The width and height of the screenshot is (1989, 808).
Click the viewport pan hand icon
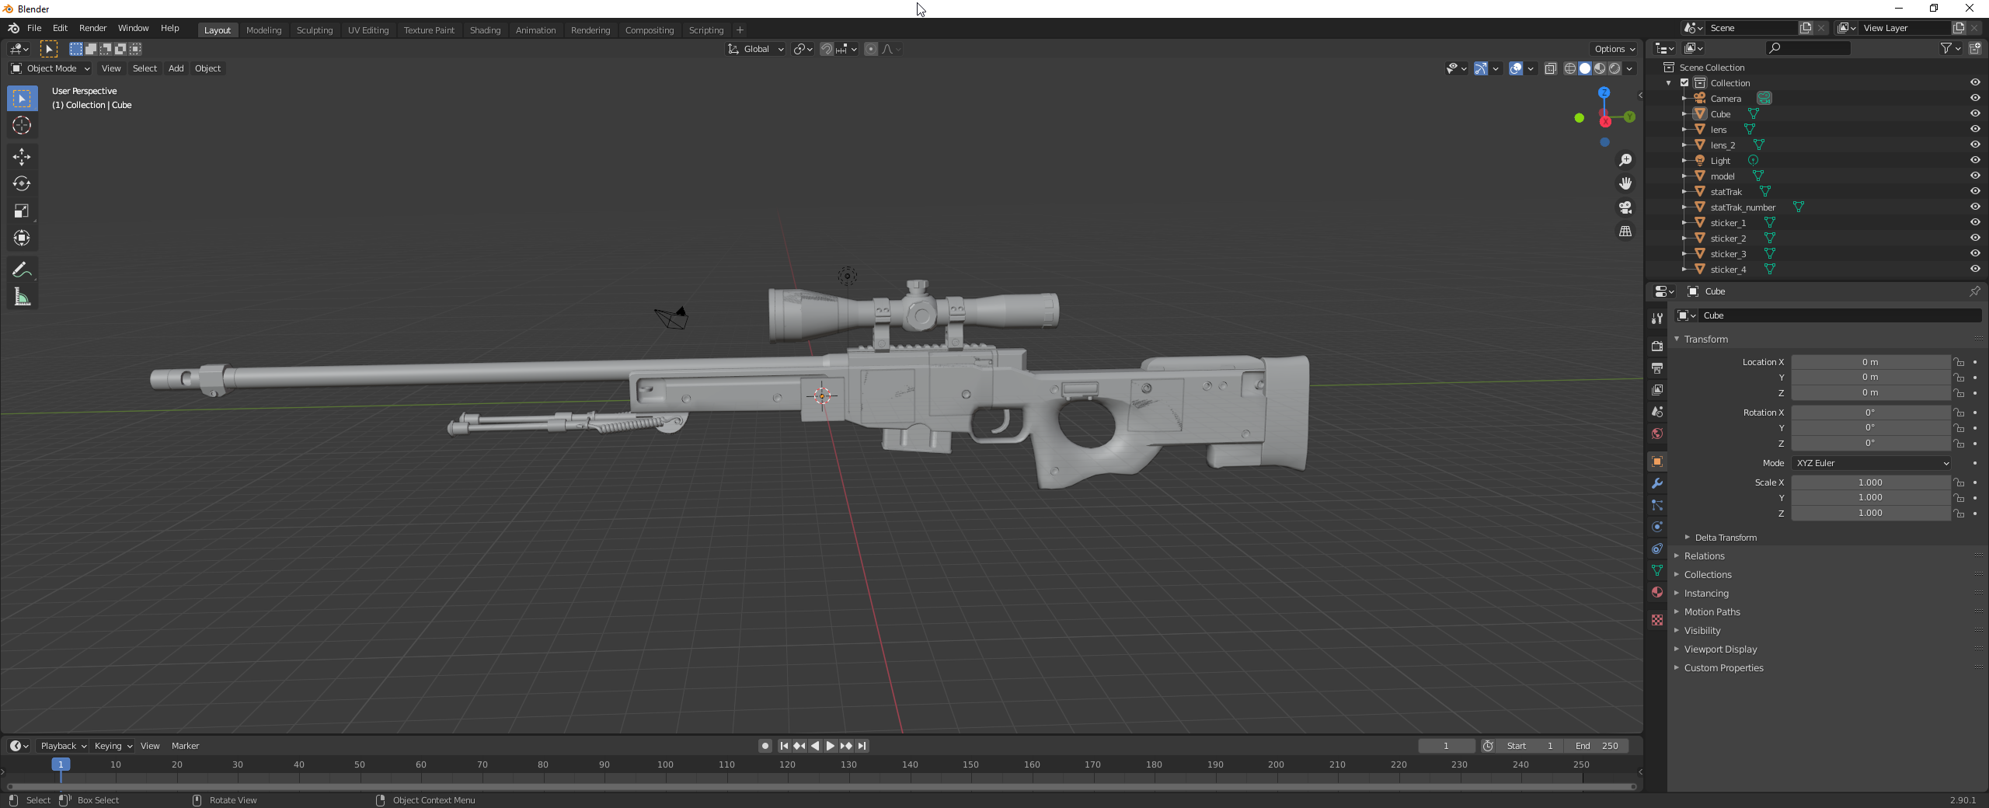pos(1625,183)
